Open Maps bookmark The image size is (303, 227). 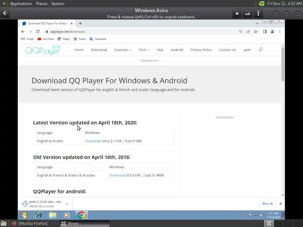click(63, 39)
